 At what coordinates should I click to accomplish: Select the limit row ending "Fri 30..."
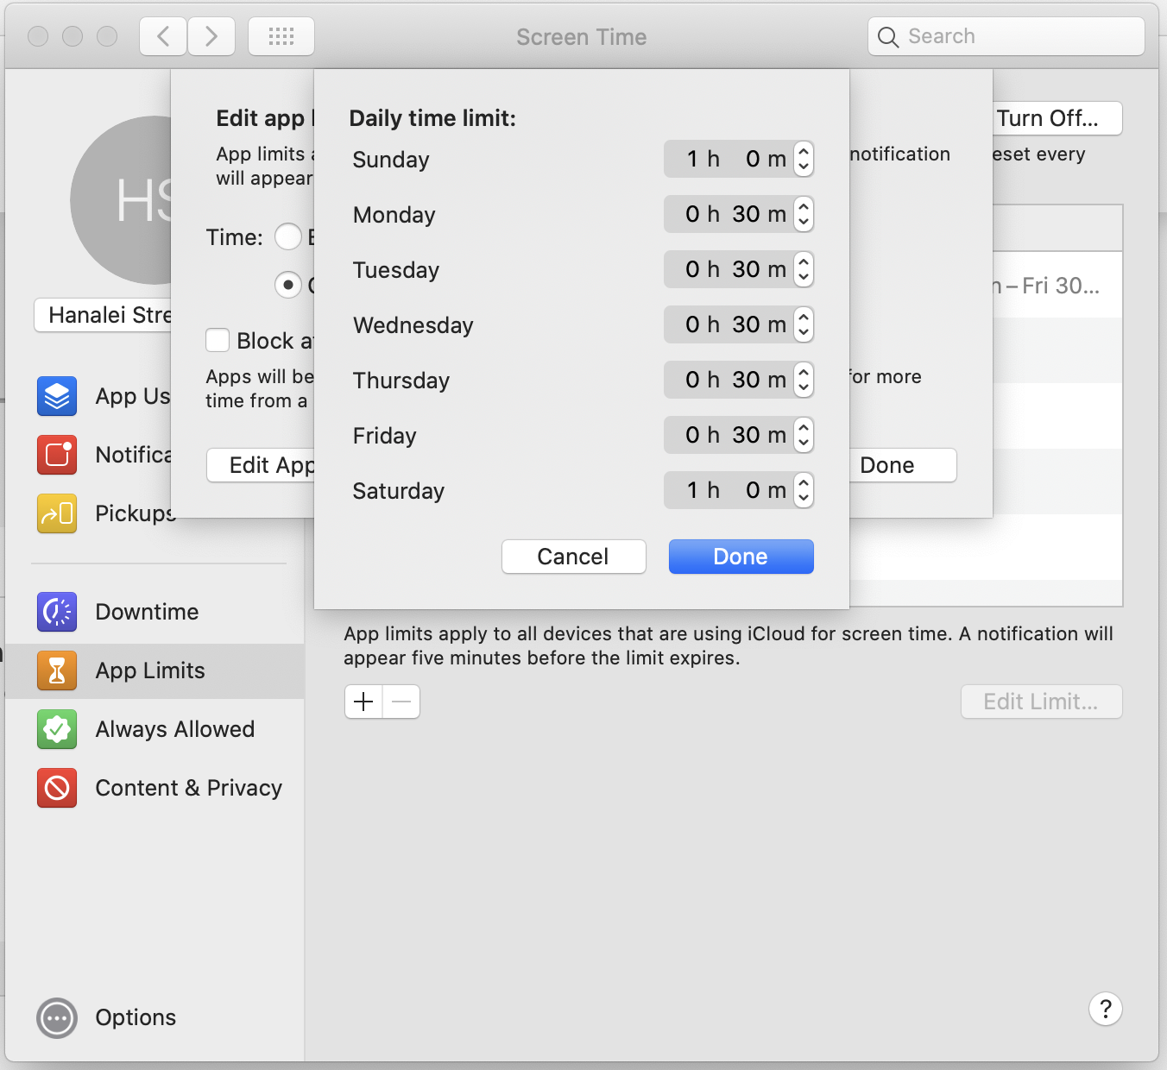click(x=1057, y=285)
